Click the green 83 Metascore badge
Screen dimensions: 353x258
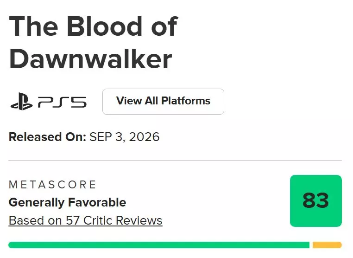pyautogui.click(x=316, y=201)
